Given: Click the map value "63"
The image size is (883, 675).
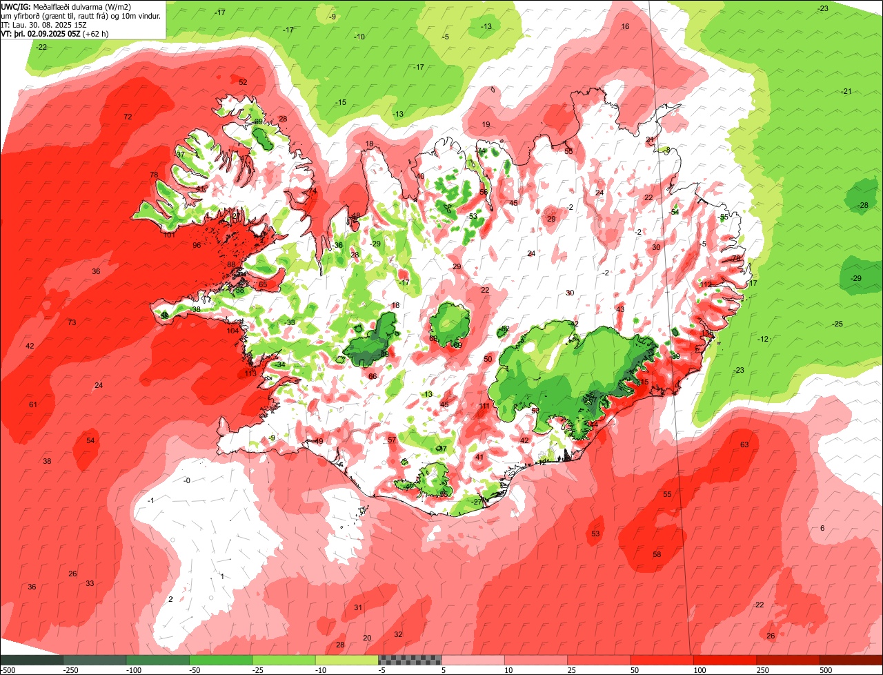Looking at the screenshot, I should pyautogui.click(x=744, y=444).
